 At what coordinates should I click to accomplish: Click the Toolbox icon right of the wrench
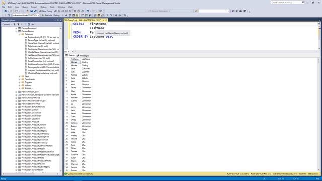(x=240, y=11)
